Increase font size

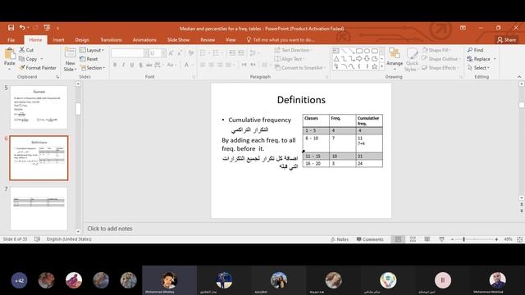click(171, 52)
